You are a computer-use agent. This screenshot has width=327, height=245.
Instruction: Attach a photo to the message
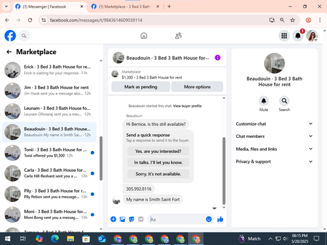pos(122,219)
